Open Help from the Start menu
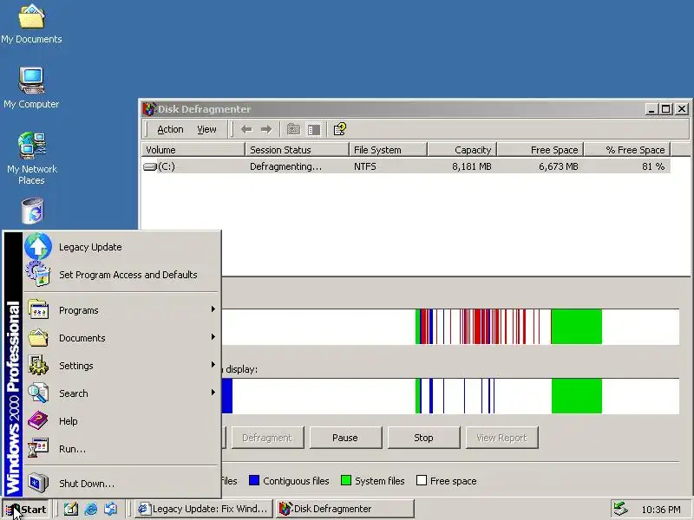Viewport: 694px width, 520px height. [x=121, y=421]
